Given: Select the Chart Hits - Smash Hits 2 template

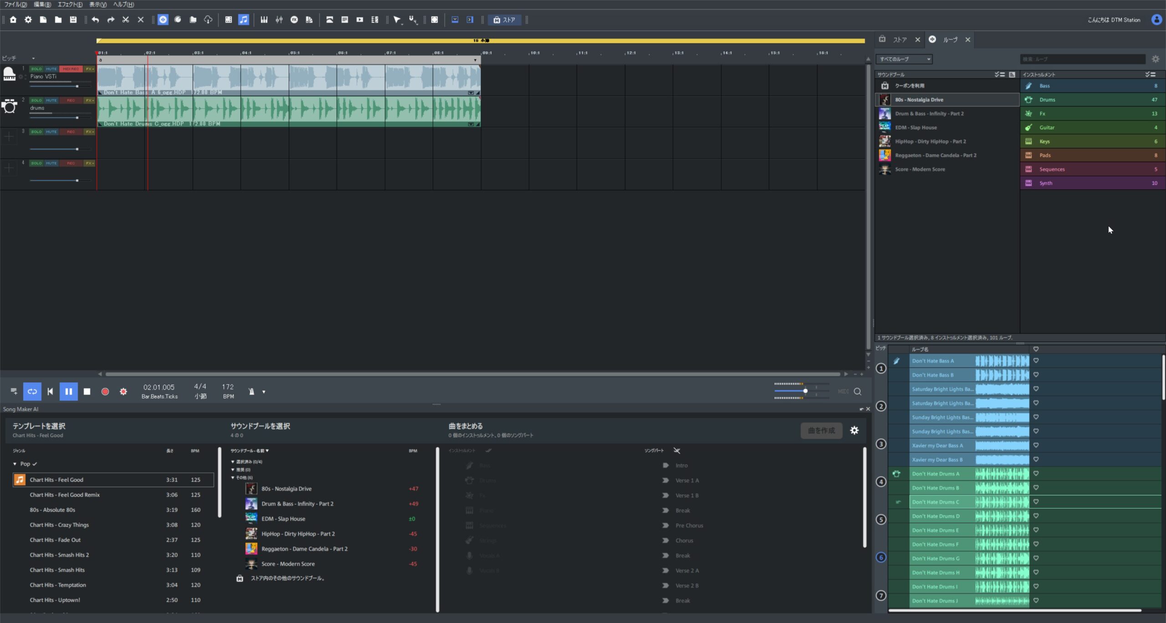Looking at the screenshot, I should [59, 555].
